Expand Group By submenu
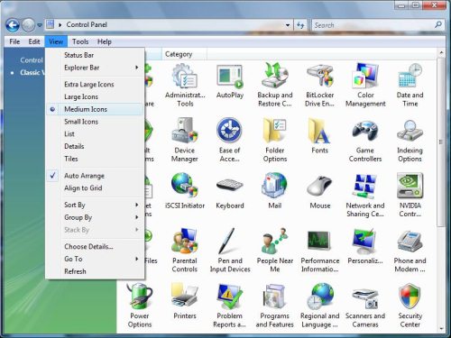Screen dimensions: 451x338 (95, 217)
